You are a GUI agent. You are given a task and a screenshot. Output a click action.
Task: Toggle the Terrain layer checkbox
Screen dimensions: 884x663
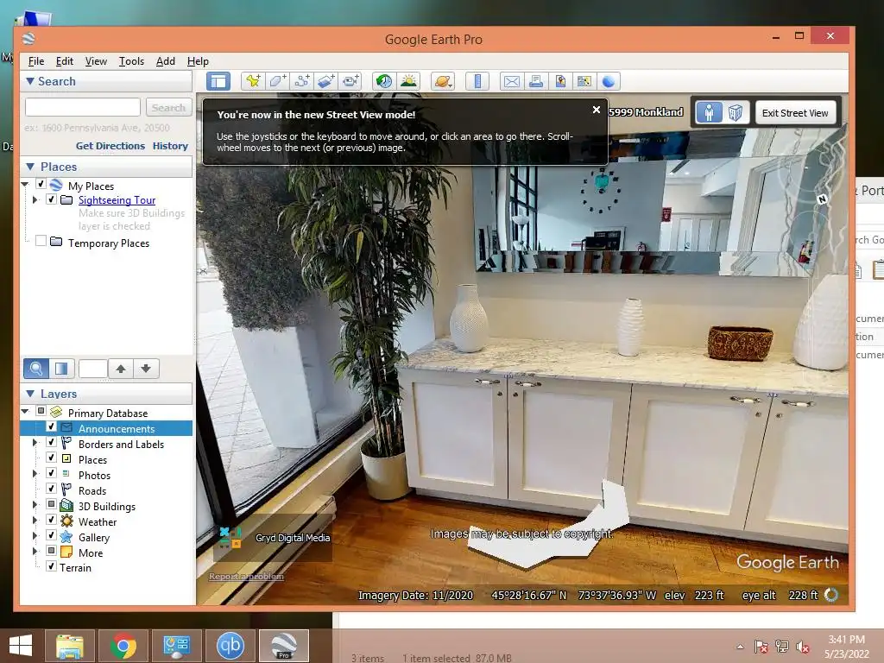coord(51,566)
